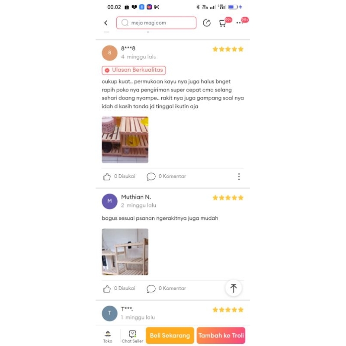Tap the Ulasan Berkualitas badge
The width and height of the screenshot is (346, 346).
(x=134, y=70)
